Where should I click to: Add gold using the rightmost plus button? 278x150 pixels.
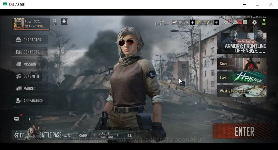click(216, 22)
